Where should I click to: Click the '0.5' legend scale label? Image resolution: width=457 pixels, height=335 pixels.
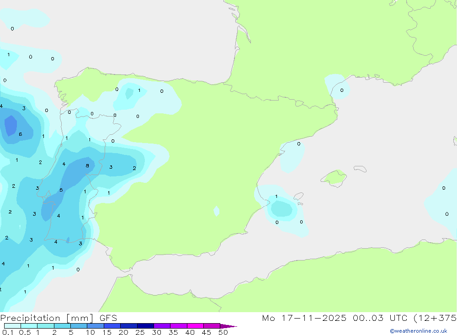pyautogui.click(x=25, y=332)
